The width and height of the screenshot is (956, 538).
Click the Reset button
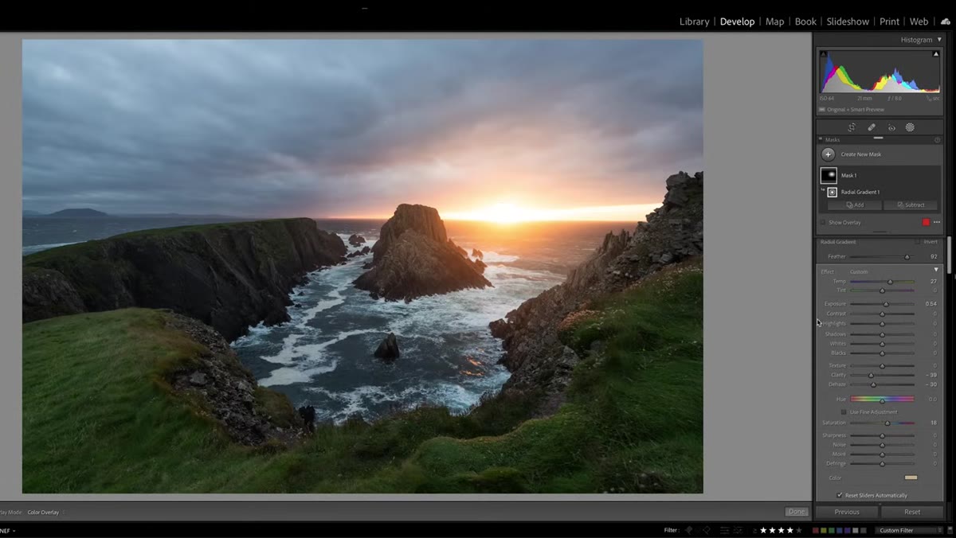point(912,512)
